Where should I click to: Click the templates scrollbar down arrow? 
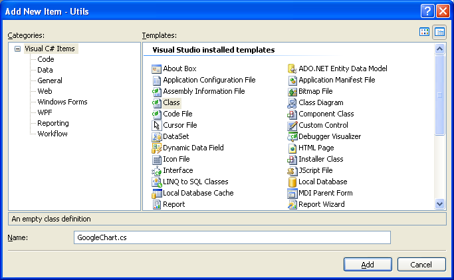point(439,204)
